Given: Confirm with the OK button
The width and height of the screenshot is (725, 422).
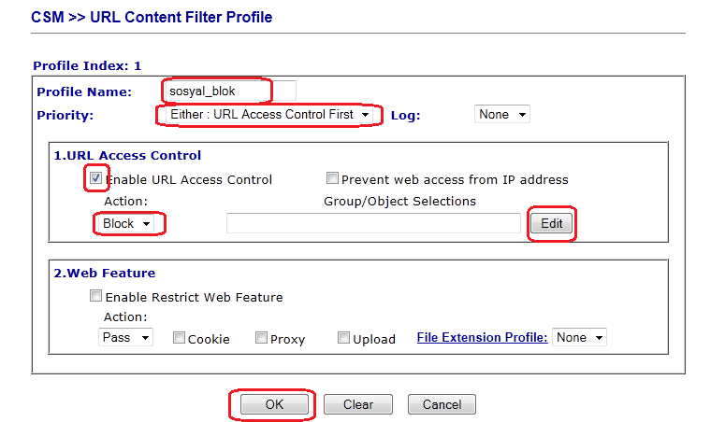Looking at the screenshot, I should pos(274,404).
